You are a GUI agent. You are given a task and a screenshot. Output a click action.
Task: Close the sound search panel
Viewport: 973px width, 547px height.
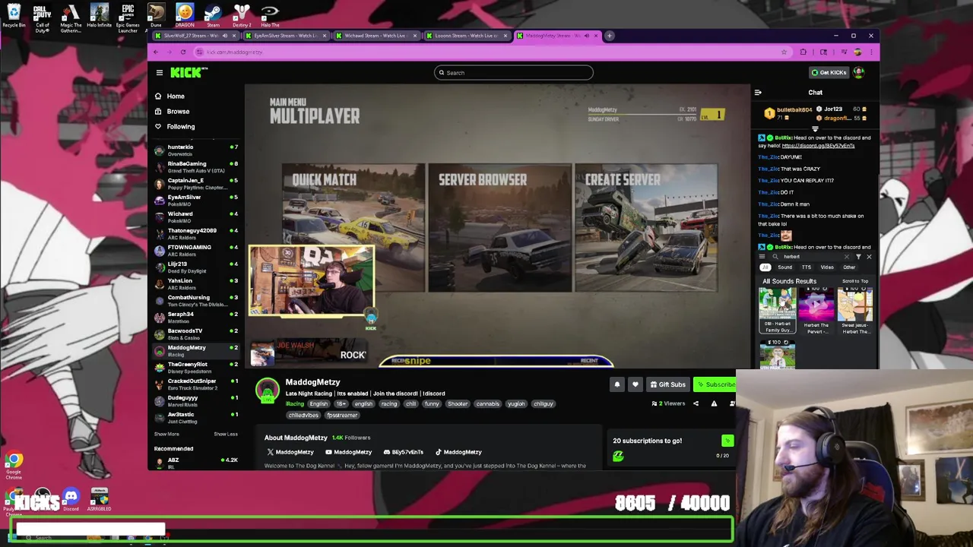coord(869,257)
